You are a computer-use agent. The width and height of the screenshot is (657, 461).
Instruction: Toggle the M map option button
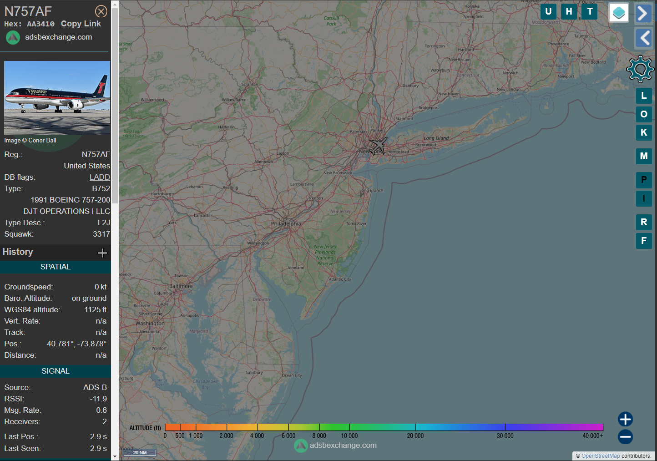click(x=644, y=156)
